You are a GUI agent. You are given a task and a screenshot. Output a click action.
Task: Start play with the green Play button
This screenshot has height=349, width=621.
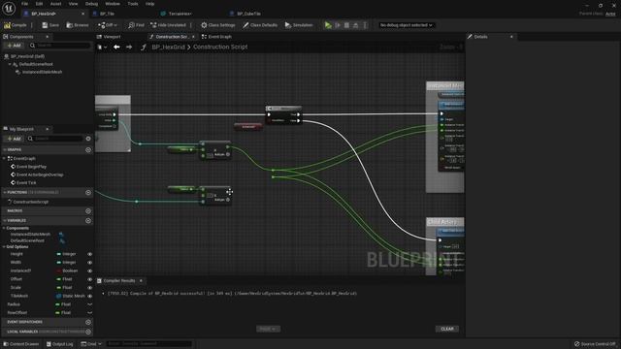coord(328,25)
